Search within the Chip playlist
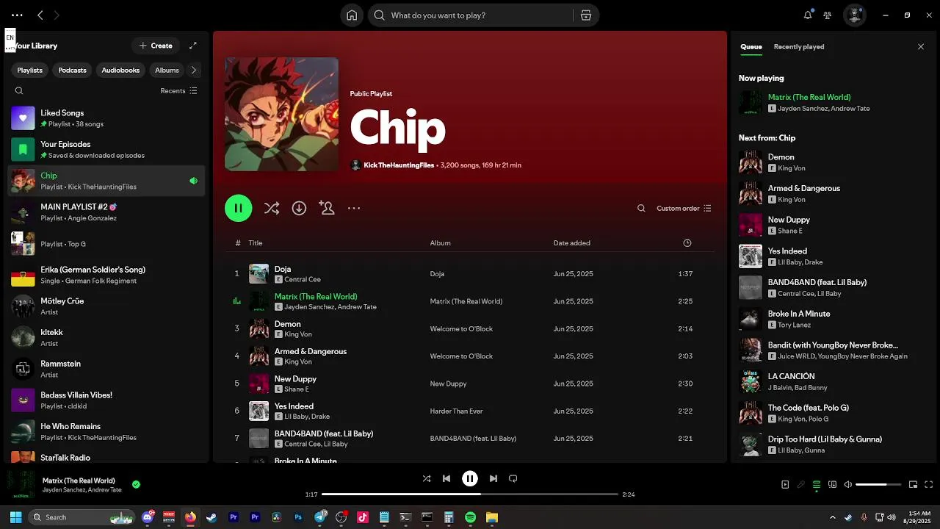Viewport: 940px width, 529px height. 641,209
